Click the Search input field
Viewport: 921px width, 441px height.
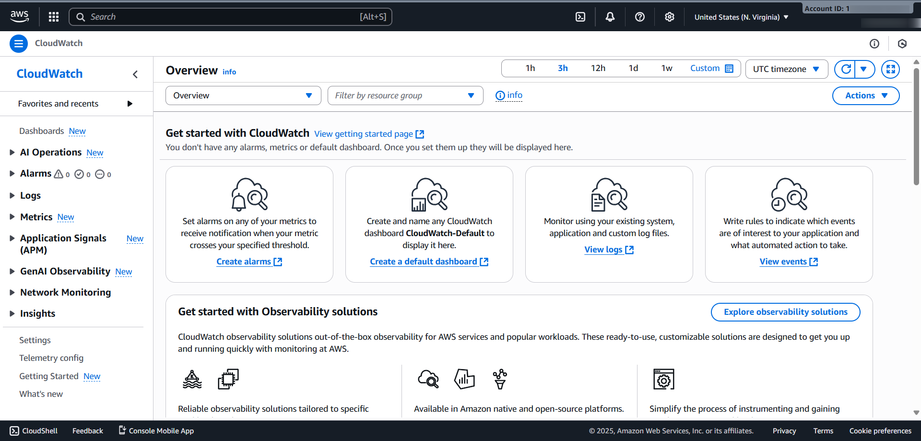coord(230,17)
